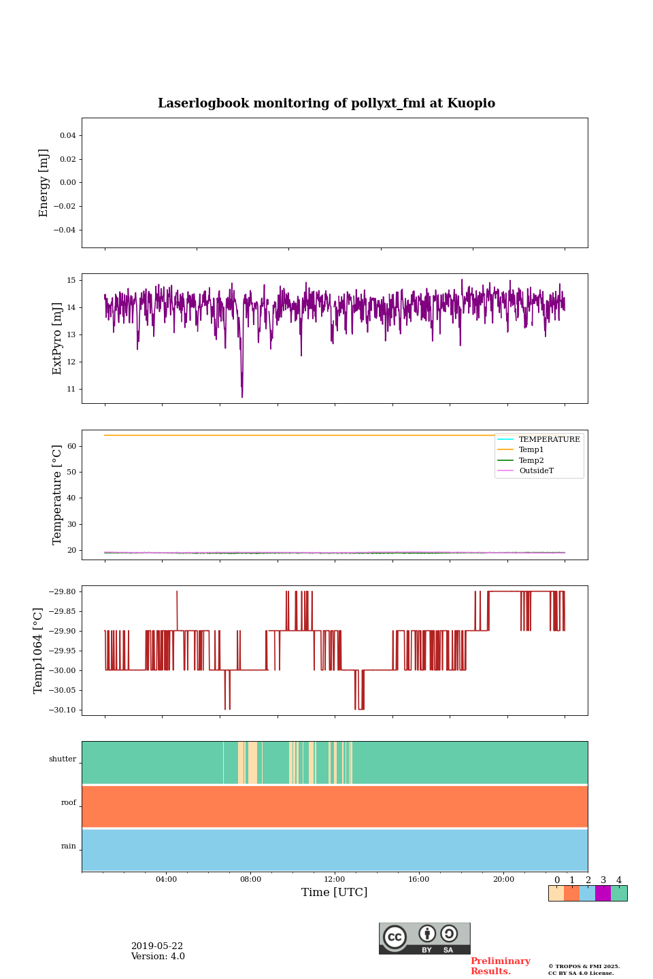Click the Creative Commons CC logo
Screen dimensions: 653x979
point(395,937)
